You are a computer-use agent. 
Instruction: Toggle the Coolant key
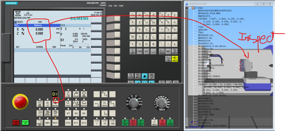coord(76,94)
